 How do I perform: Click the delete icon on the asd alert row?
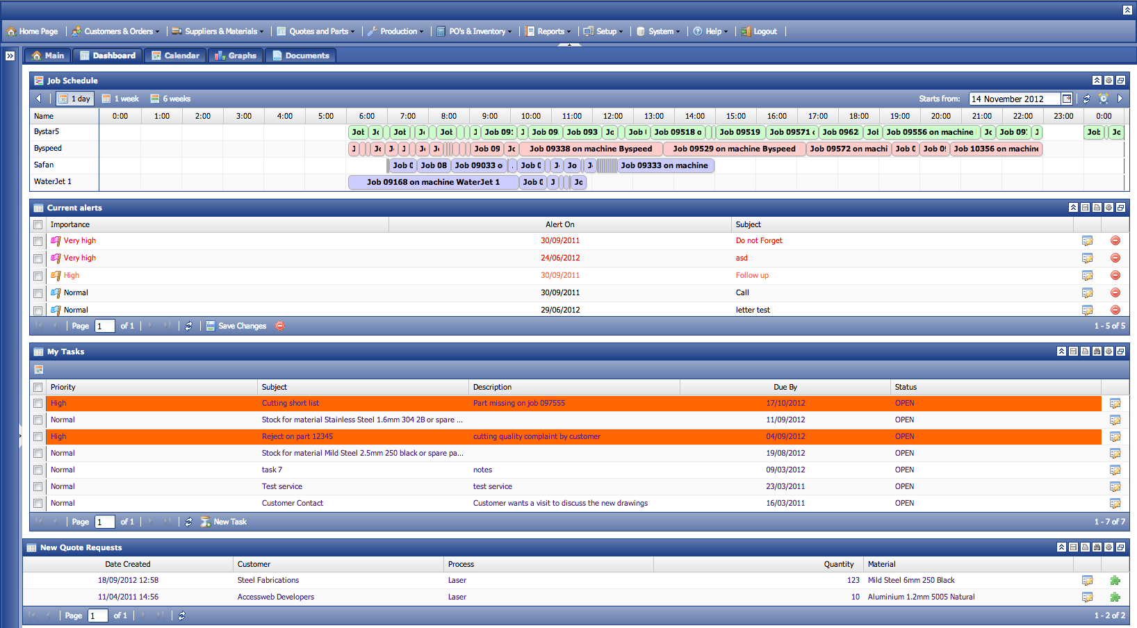(x=1115, y=258)
